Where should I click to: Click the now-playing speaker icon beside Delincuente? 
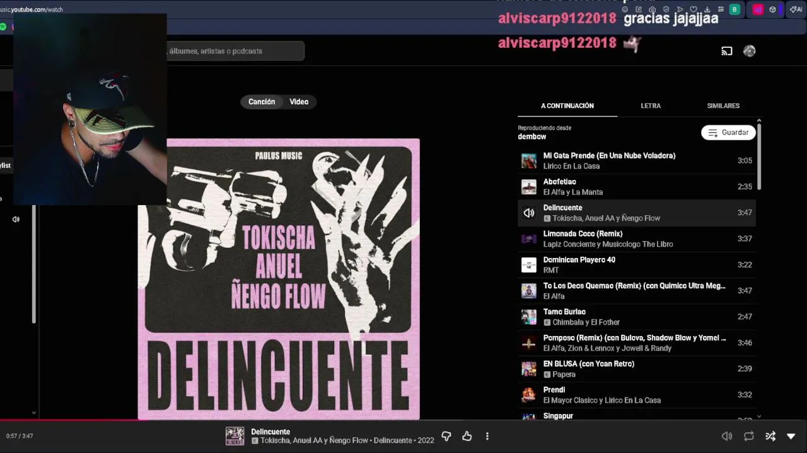pos(529,213)
